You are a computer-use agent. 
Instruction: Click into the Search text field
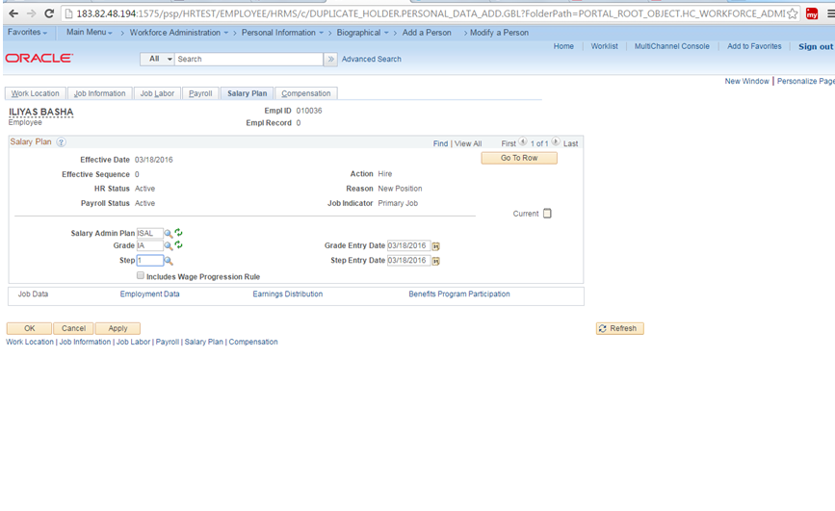click(248, 59)
